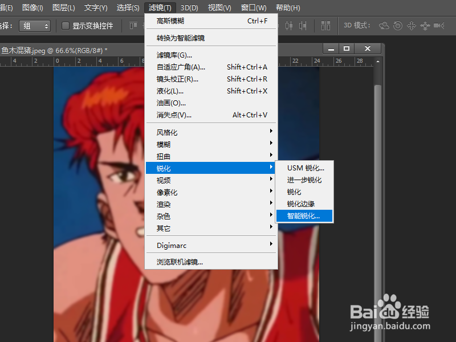Open the 图层(L) menu

pos(64,7)
